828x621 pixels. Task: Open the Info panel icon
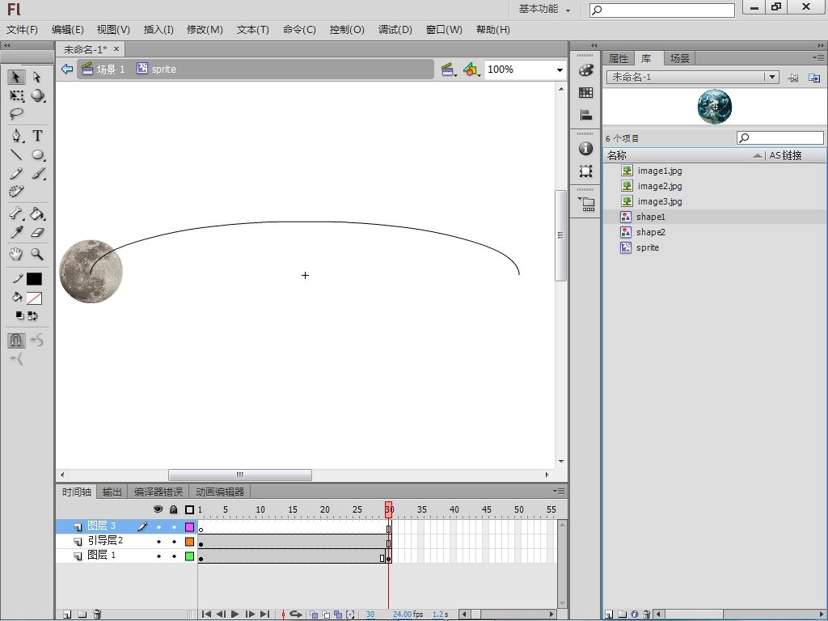(x=586, y=149)
